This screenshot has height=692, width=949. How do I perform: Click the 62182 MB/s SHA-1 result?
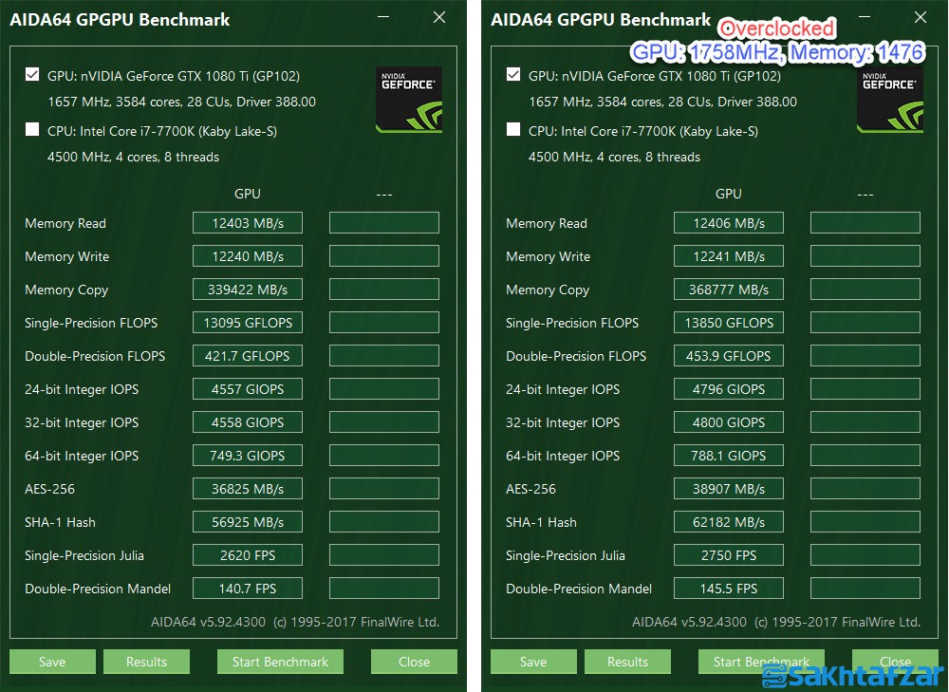(x=729, y=522)
